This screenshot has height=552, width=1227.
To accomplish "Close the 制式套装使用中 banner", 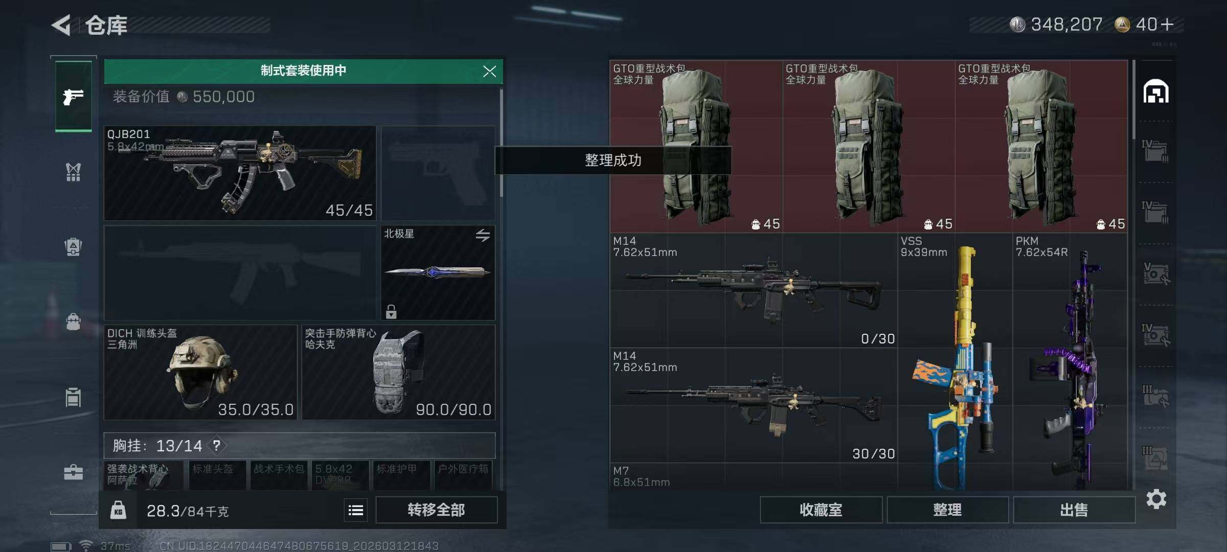I will [x=489, y=72].
